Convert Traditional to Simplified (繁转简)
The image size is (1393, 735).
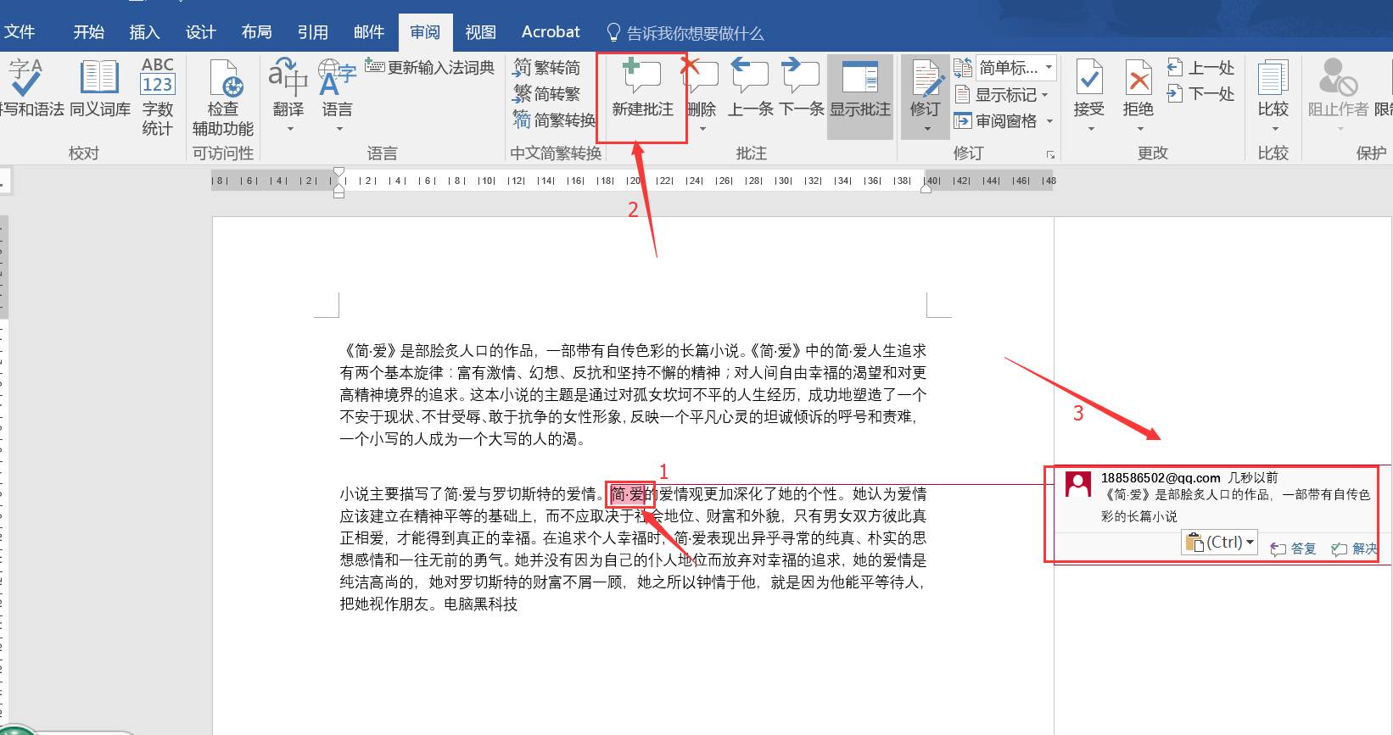(547, 67)
